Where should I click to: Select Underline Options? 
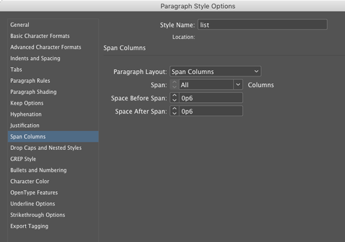pos(53,204)
